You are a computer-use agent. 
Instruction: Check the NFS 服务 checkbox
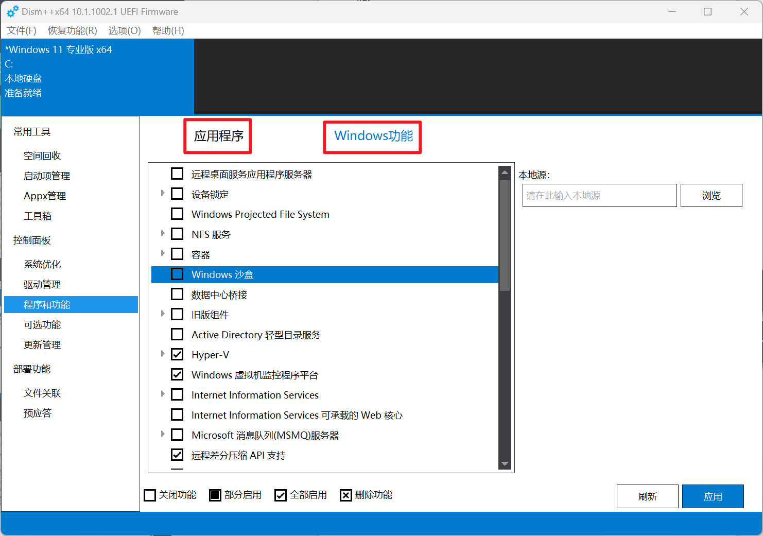pos(177,234)
